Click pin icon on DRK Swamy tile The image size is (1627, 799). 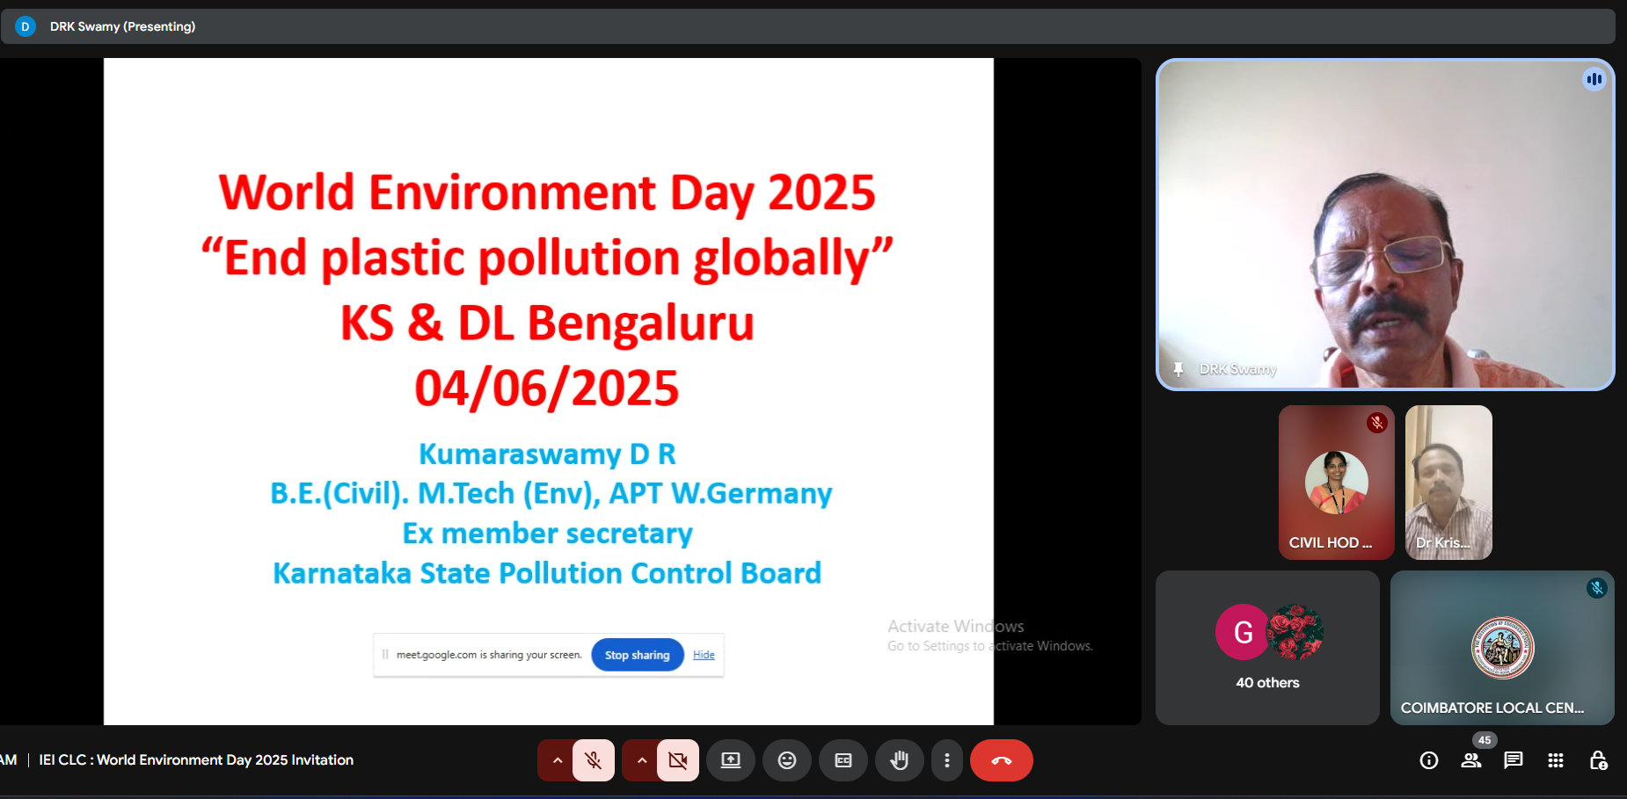pos(1178,369)
